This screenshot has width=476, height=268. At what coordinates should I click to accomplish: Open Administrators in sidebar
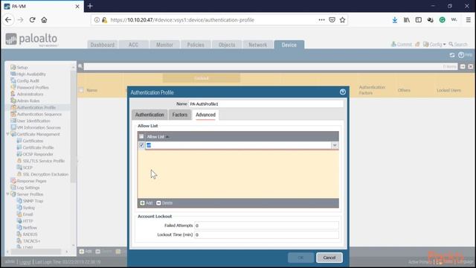tap(30, 95)
